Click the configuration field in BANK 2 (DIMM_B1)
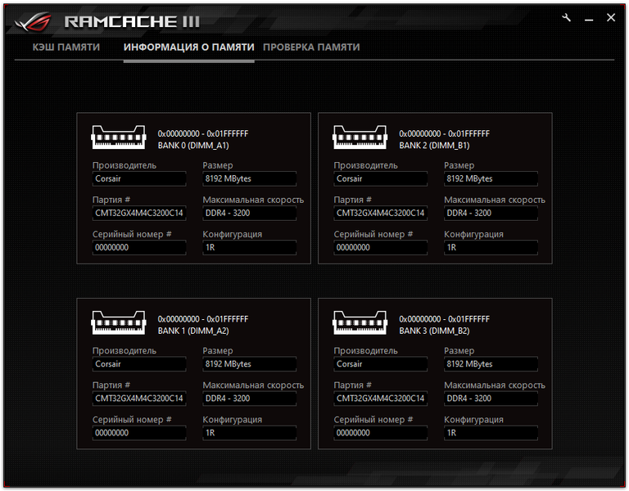The height and width of the screenshot is (491, 629). coord(491,248)
